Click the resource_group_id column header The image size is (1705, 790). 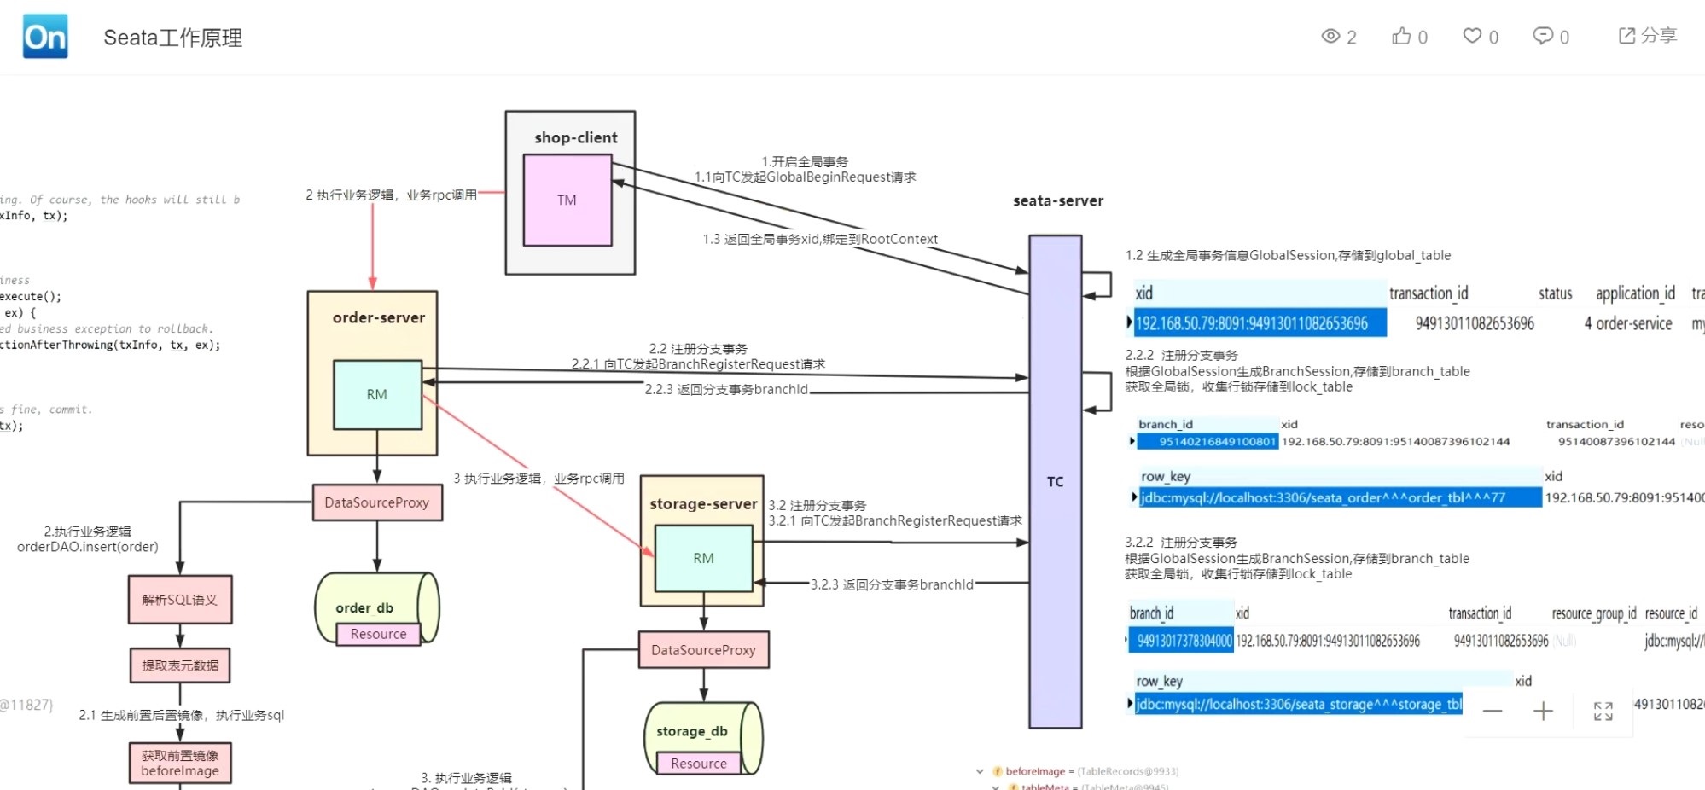point(1594,613)
